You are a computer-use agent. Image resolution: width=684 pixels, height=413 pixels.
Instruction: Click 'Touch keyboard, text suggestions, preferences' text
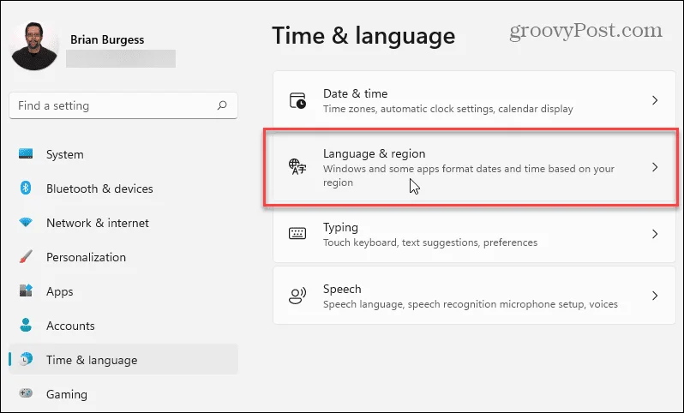(x=430, y=242)
